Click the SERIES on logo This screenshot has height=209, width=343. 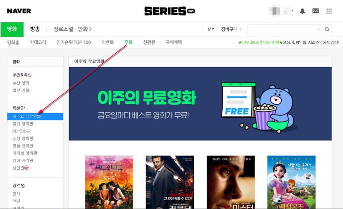(x=170, y=11)
